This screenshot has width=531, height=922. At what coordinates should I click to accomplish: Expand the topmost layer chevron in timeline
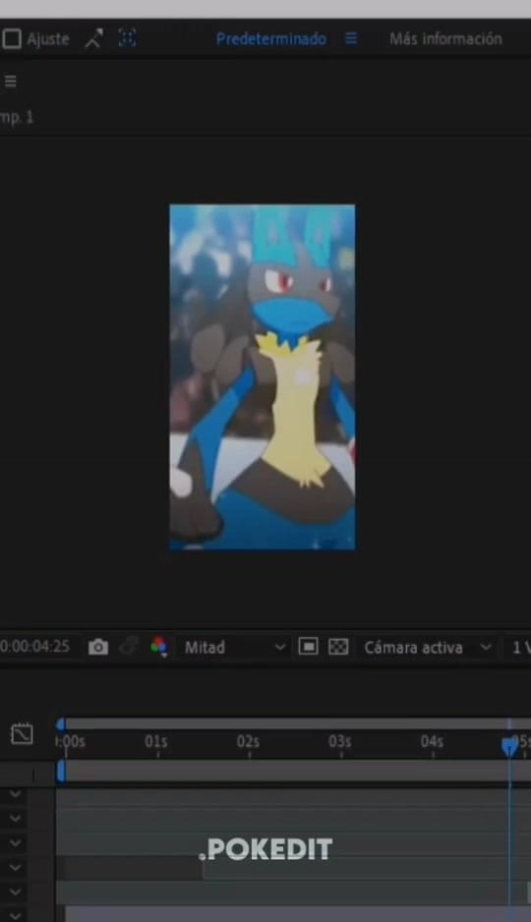(x=16, y=794)
